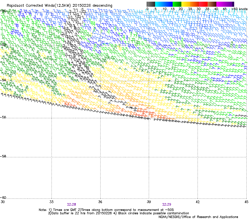The width and height of the screenshot is (249, 219).
Task: Click the green 15-20 knots legend swatch
Action: pyautogui.click(x=177, y=4)
